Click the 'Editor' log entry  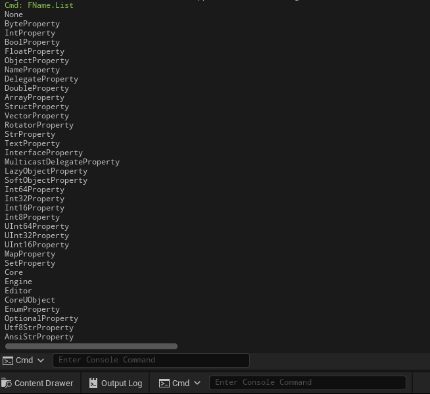pyautogui.click(x=18, y=291)
